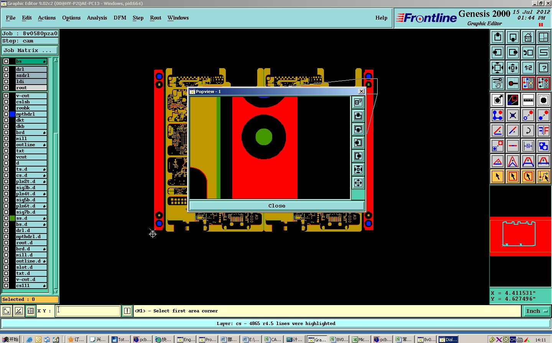Screen dimensions: 552x343
Task: Click the red-blue horizontal line icon
Action: tap(513, 146)
